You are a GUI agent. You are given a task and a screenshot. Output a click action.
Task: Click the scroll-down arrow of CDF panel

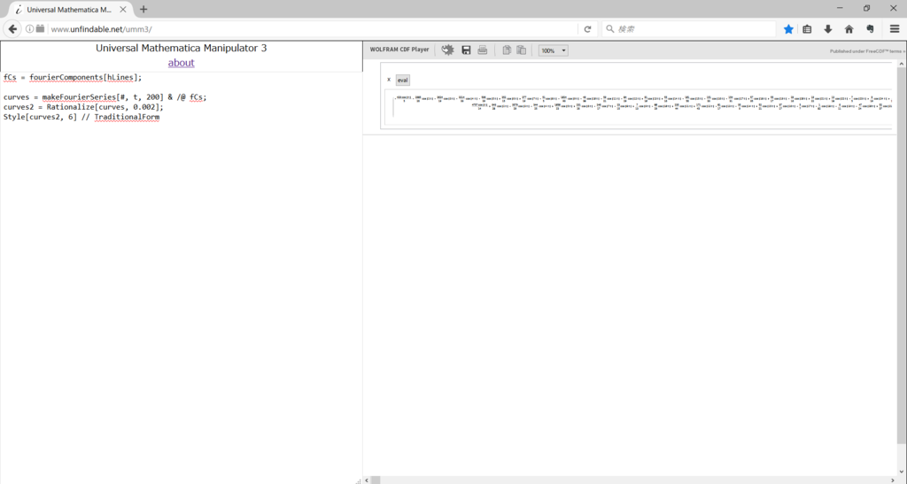pos(902,472)
